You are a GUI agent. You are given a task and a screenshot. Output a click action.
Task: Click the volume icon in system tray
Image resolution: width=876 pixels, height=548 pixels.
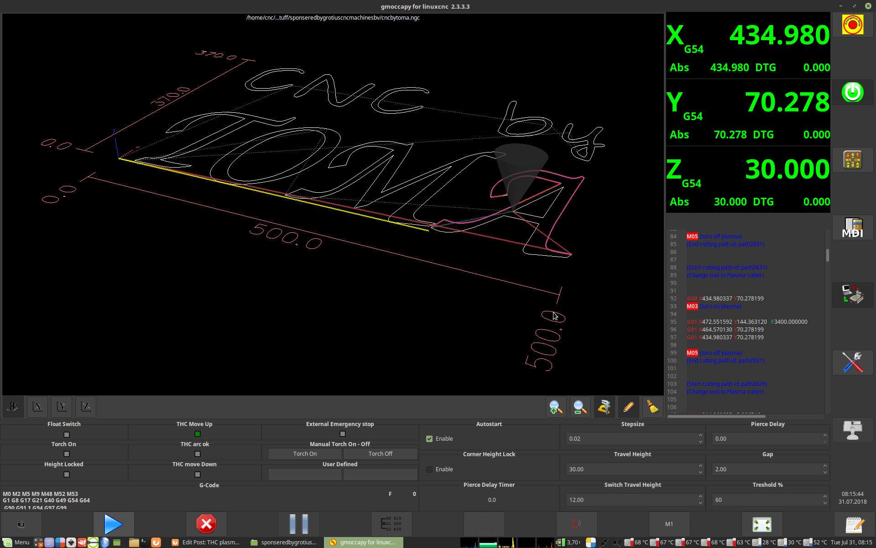pos(617,542)
